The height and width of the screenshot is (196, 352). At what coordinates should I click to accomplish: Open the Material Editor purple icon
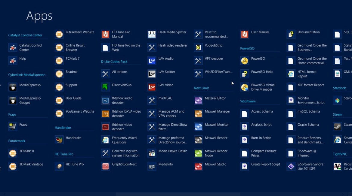pos(198,100)
